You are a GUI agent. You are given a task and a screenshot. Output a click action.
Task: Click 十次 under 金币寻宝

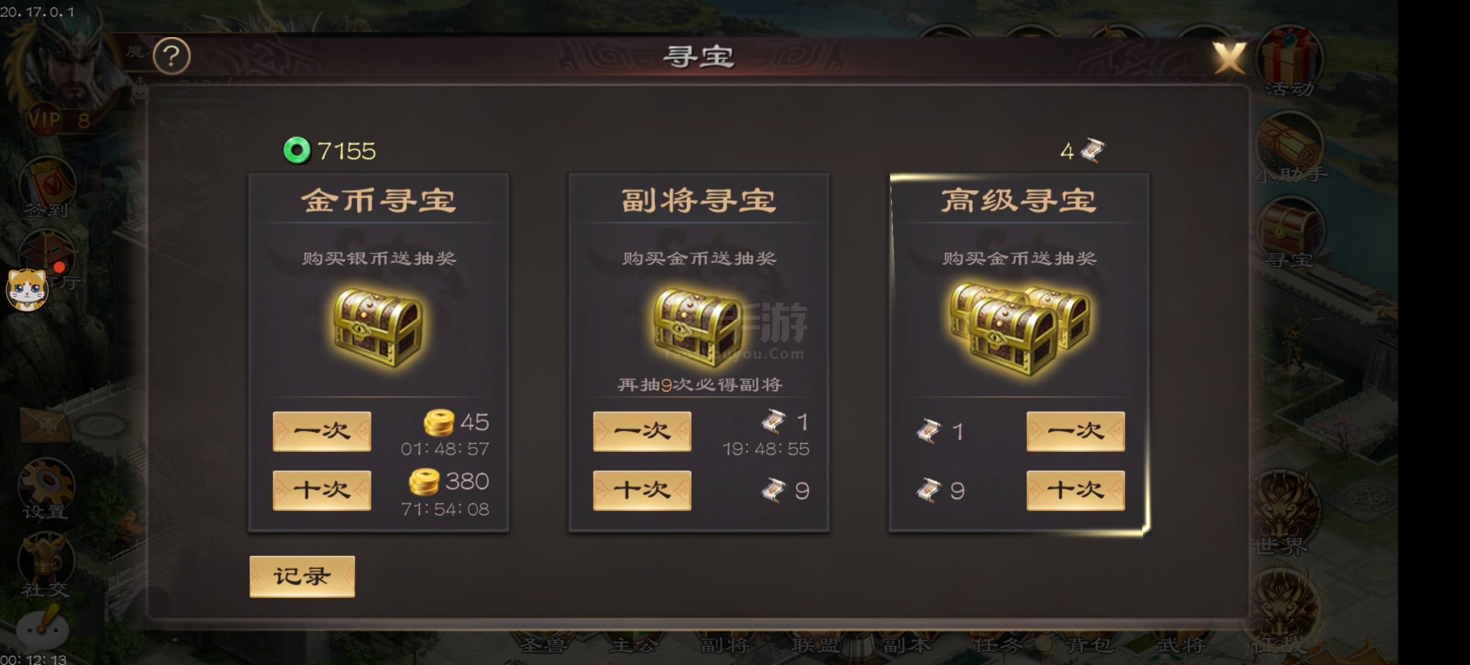pos(322,490)
